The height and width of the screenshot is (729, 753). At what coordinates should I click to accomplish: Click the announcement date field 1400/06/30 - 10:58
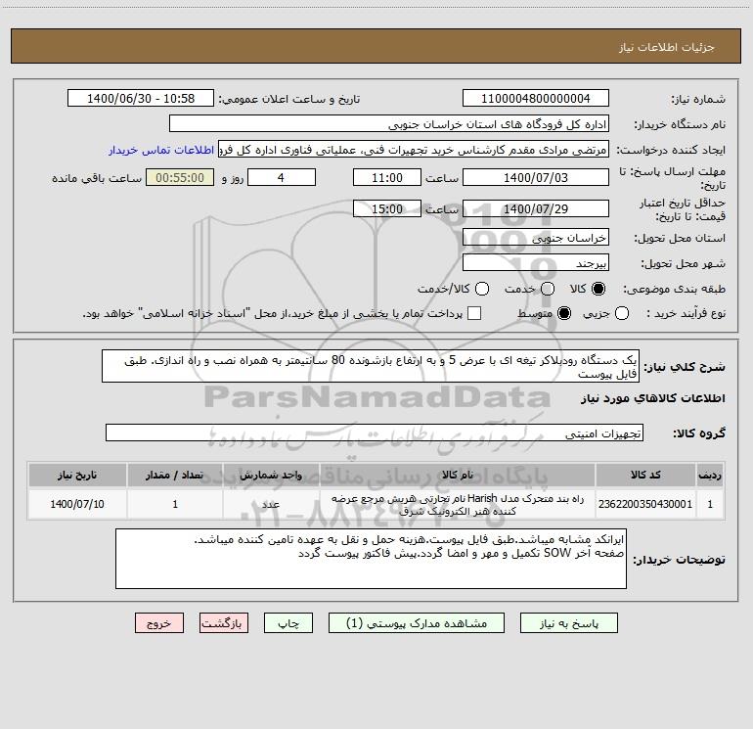tap(141, 99)
